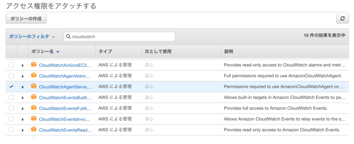Open the CloudWatchEventsBuiltIn policy link
Image resolution: width=354 pixels, height=144 pixels.
point(65,97)
